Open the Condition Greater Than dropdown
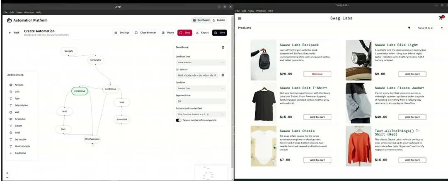The width and height of the screenshot is (448, 181). (x=201, y=88)
